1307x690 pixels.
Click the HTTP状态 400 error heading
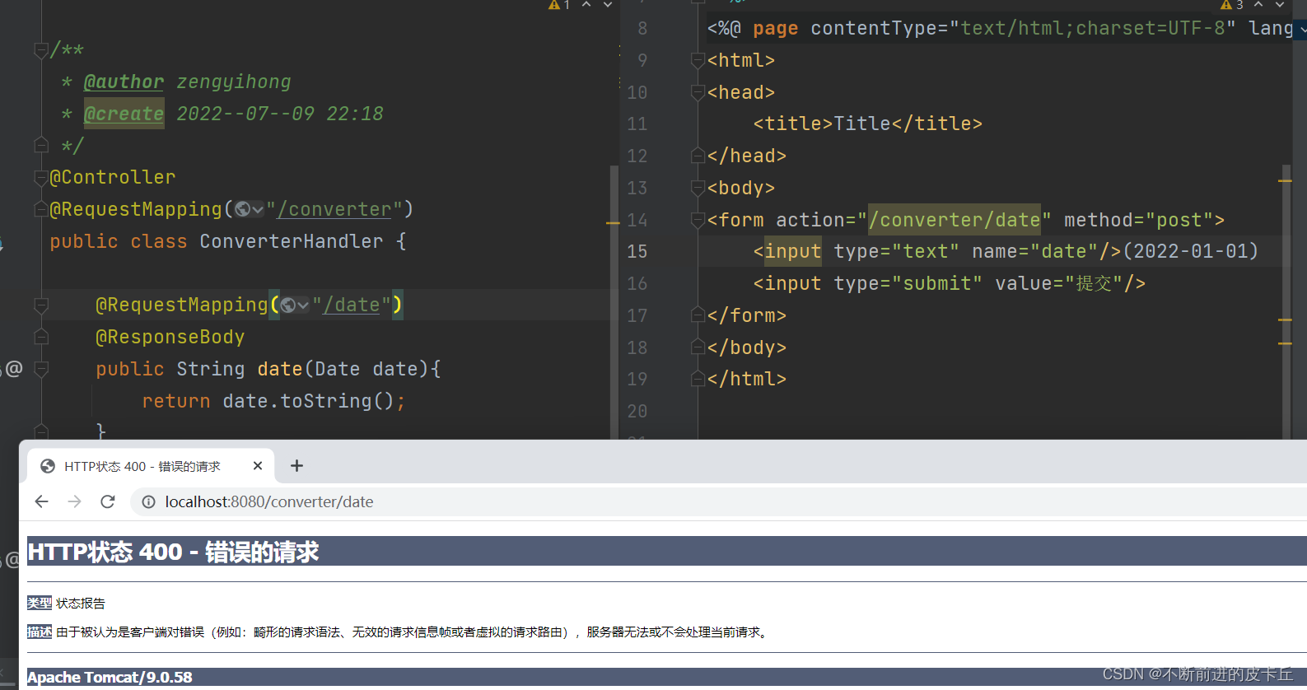(x=173, y=552)
